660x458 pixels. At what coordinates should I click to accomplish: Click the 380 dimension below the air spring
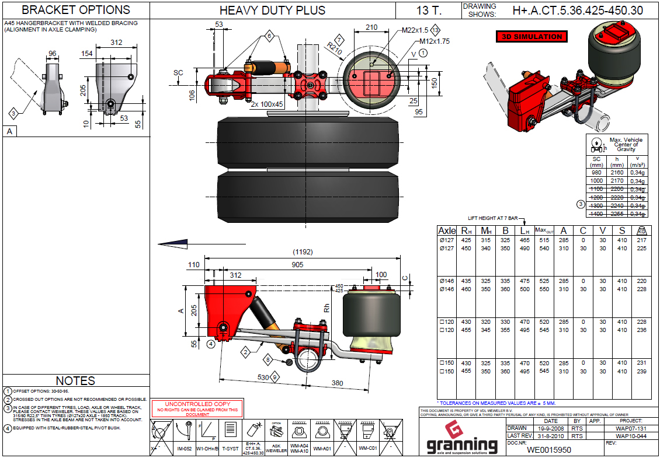337,383
